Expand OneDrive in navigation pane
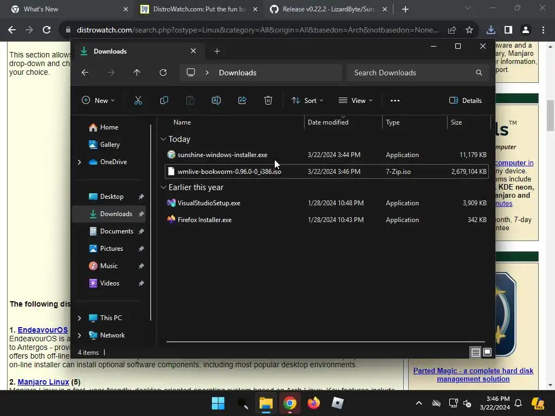 click(x=79, y=162)
